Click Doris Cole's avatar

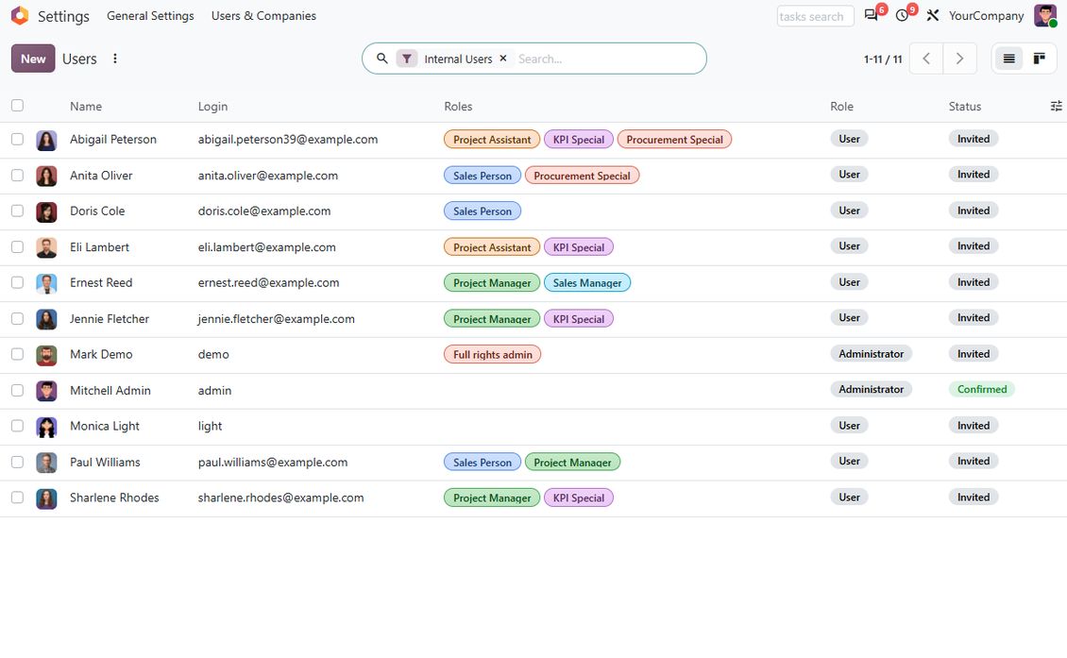tap(46, 211)
